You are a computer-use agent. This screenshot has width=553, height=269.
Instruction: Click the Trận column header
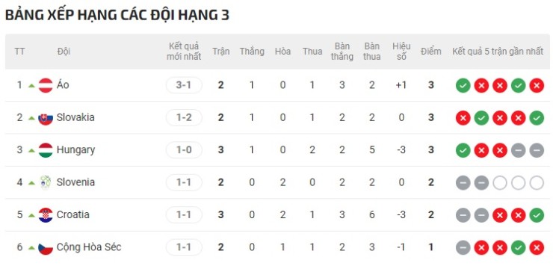coord(220,52)
